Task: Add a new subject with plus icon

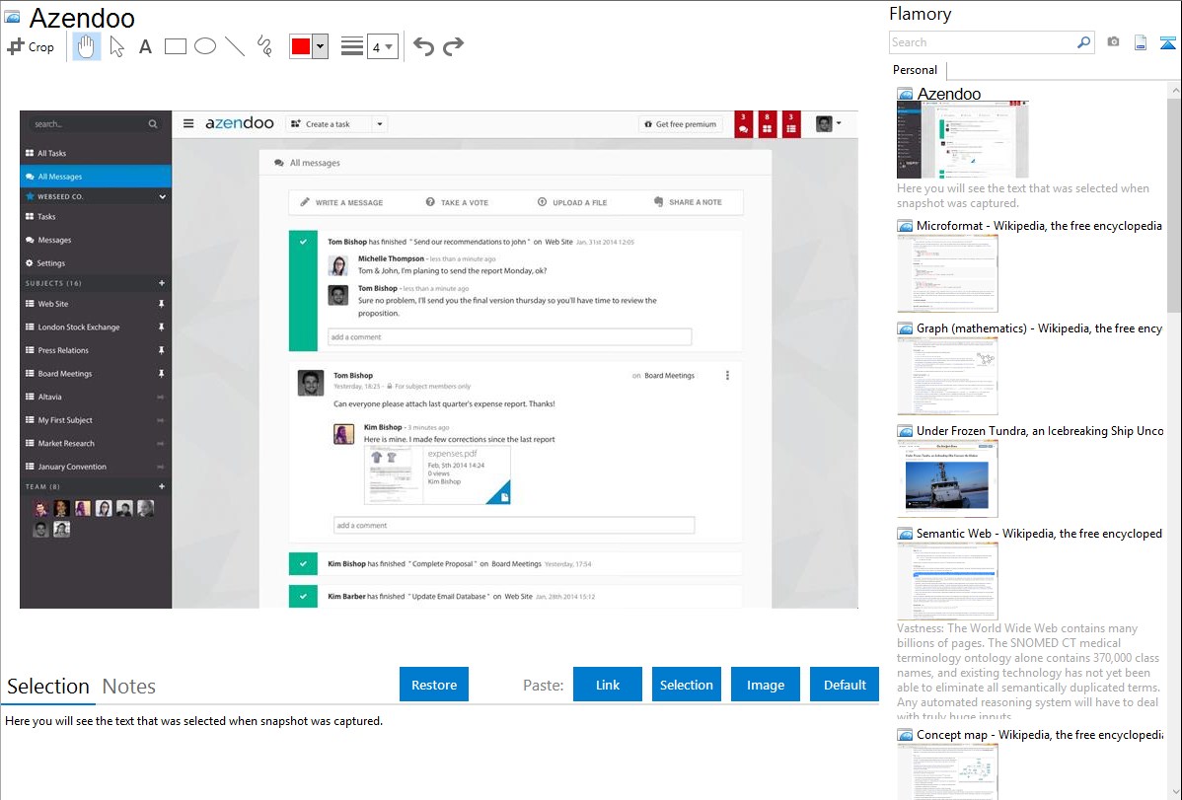Action: (162, 283)
